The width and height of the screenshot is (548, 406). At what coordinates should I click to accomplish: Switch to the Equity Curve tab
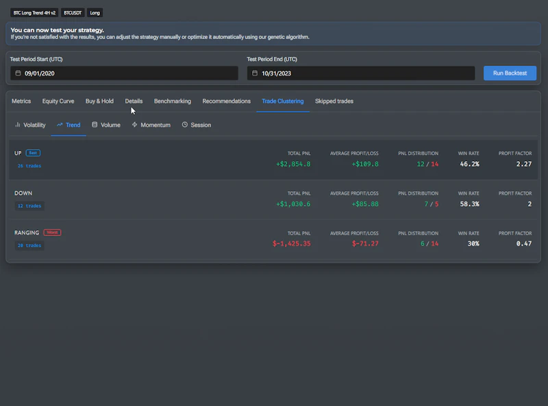[58, 101]
